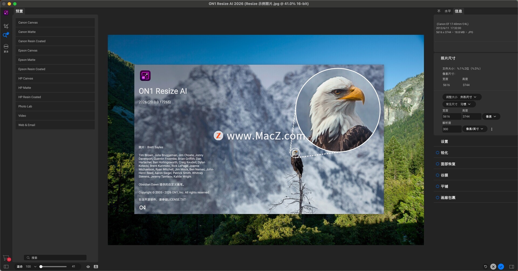This screenshot has height=271, width=518.
Task: Switch to the 预置 presets tab
Action: (x=19, y=11)
